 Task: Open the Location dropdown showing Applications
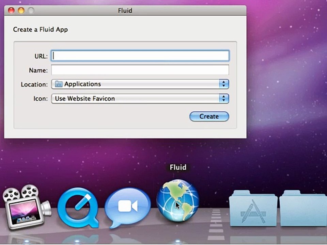(x=140, y=84)
